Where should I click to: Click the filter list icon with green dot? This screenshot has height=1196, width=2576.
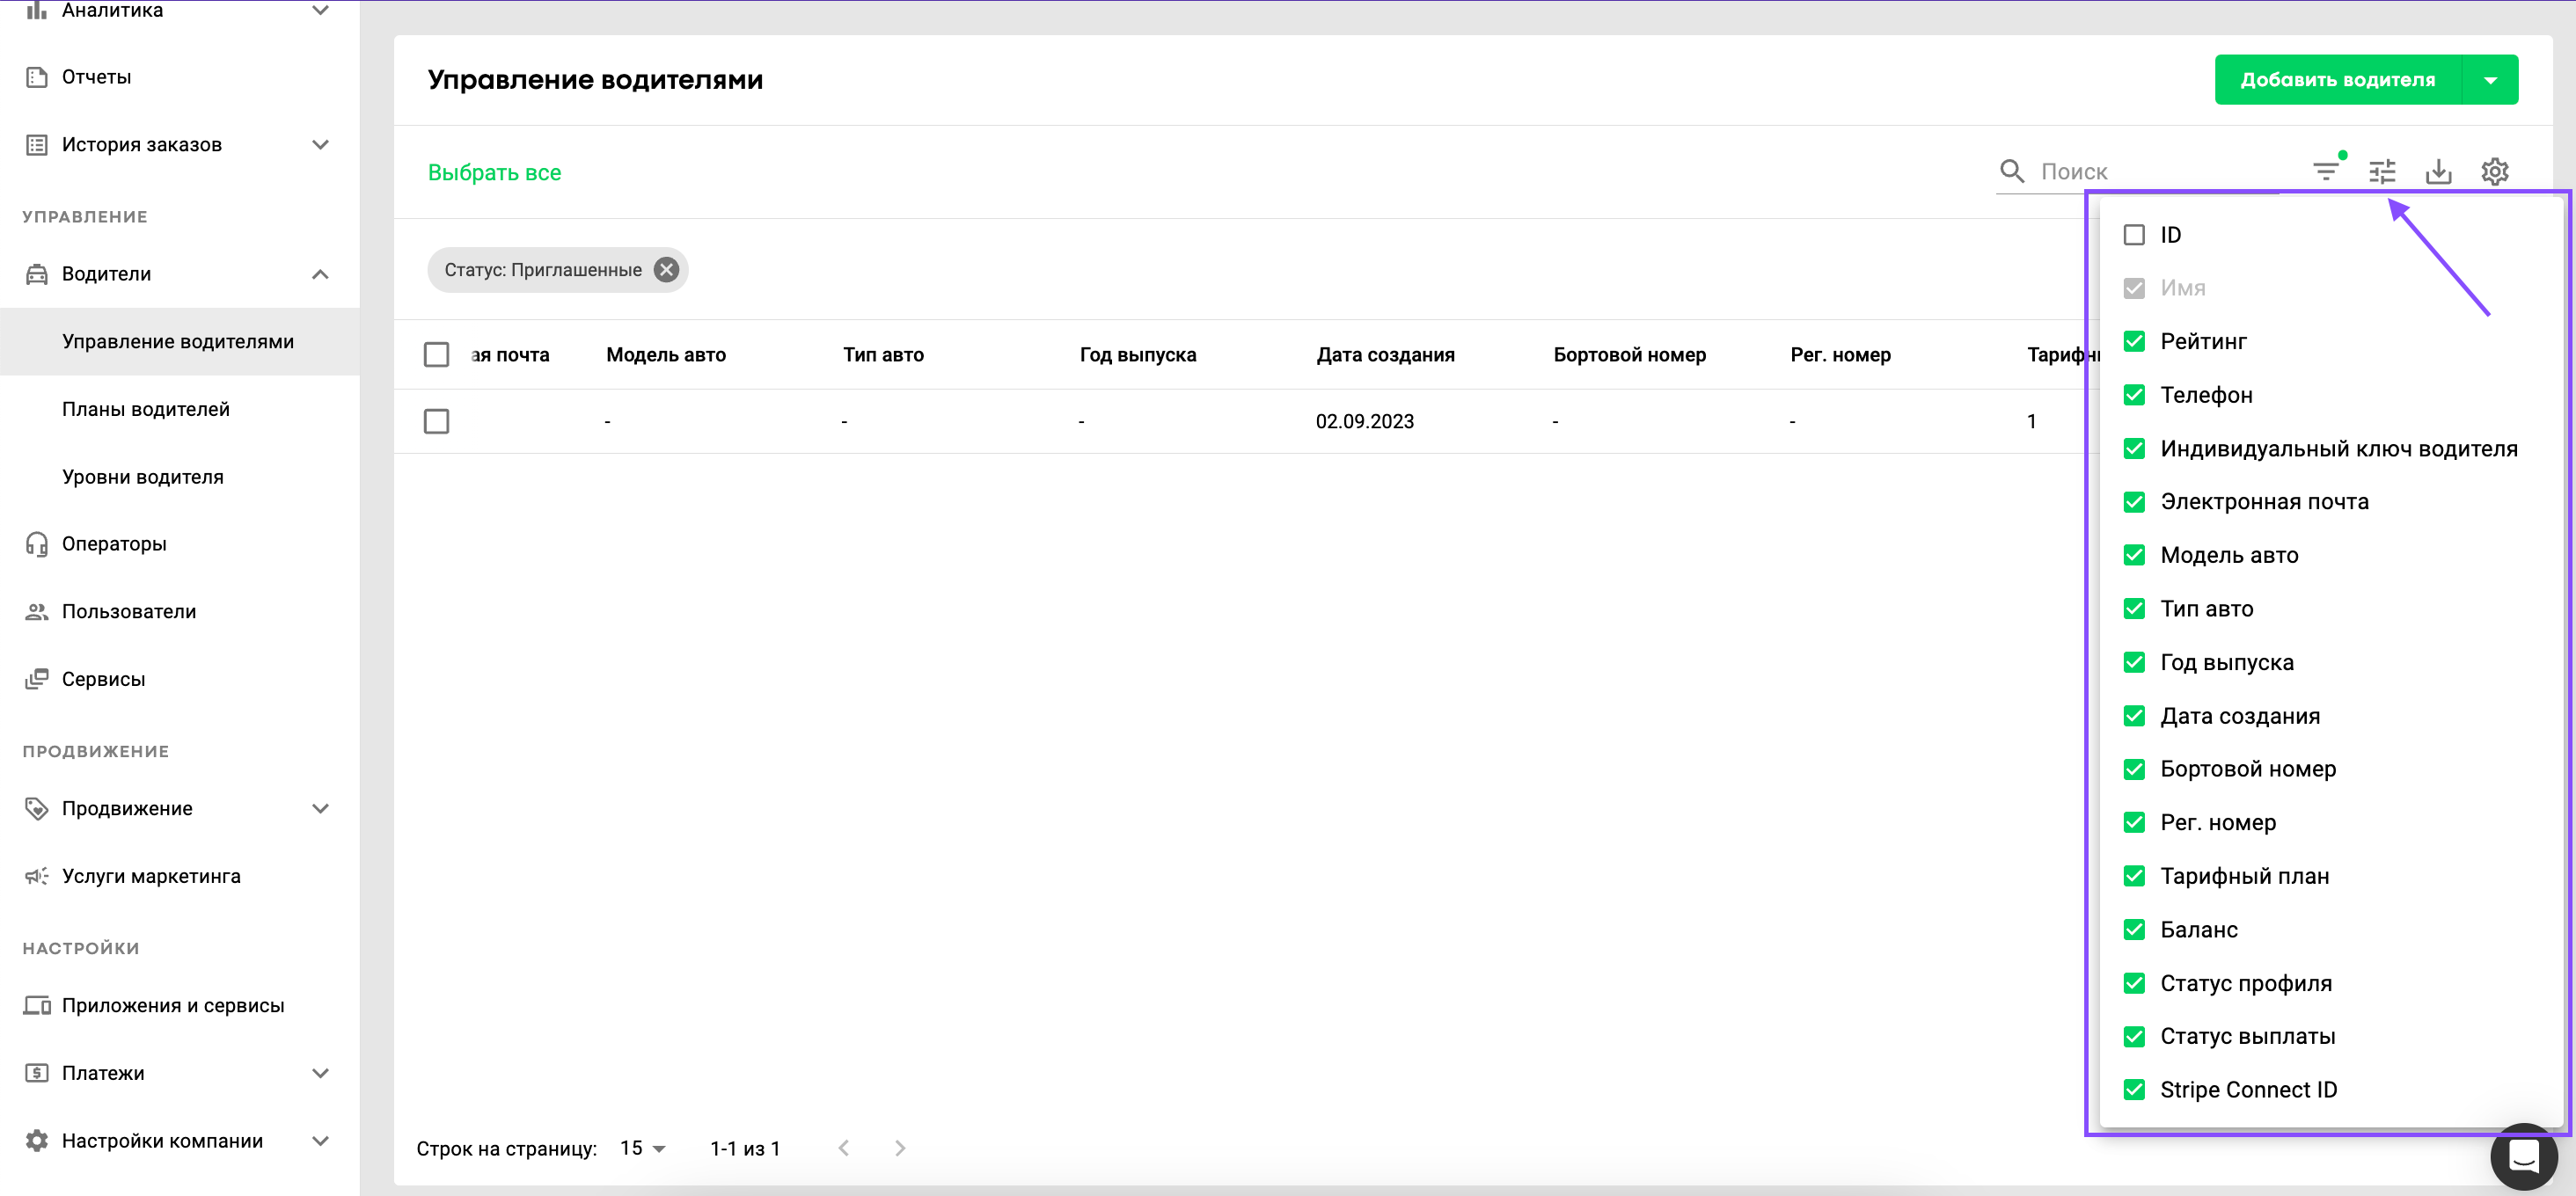click(x=2326, y=171)
